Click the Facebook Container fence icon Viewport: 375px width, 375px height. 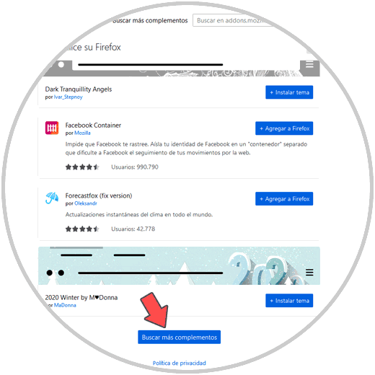[x=52, y=128]
